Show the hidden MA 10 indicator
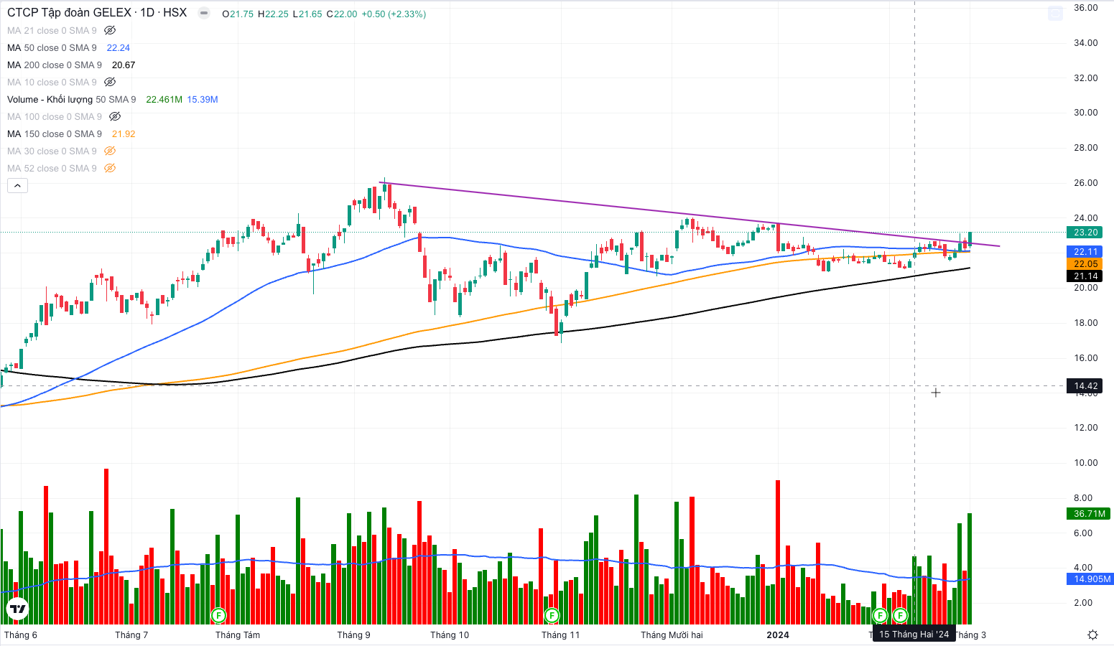This screenshot has height=646, width=1114. pyautogui.click(x=110, y=82)
